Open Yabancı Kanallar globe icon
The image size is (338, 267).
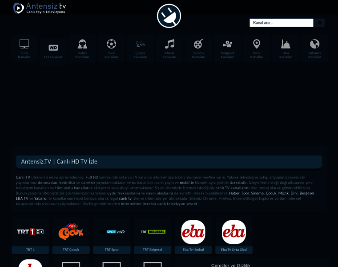(314, 44)
